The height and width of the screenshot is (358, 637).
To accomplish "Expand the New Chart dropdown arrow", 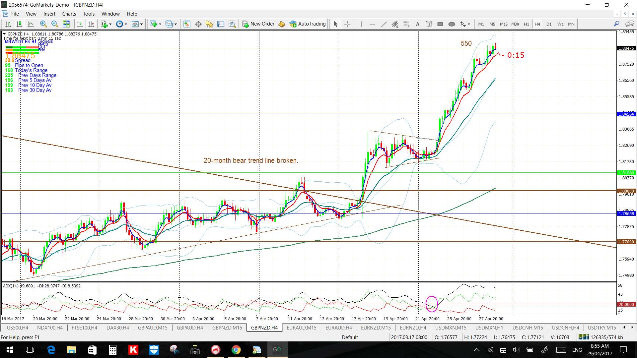I will coord(160,24).
